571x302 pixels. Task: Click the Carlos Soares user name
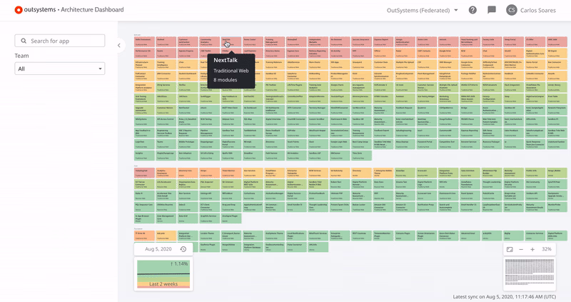point(538,10)
